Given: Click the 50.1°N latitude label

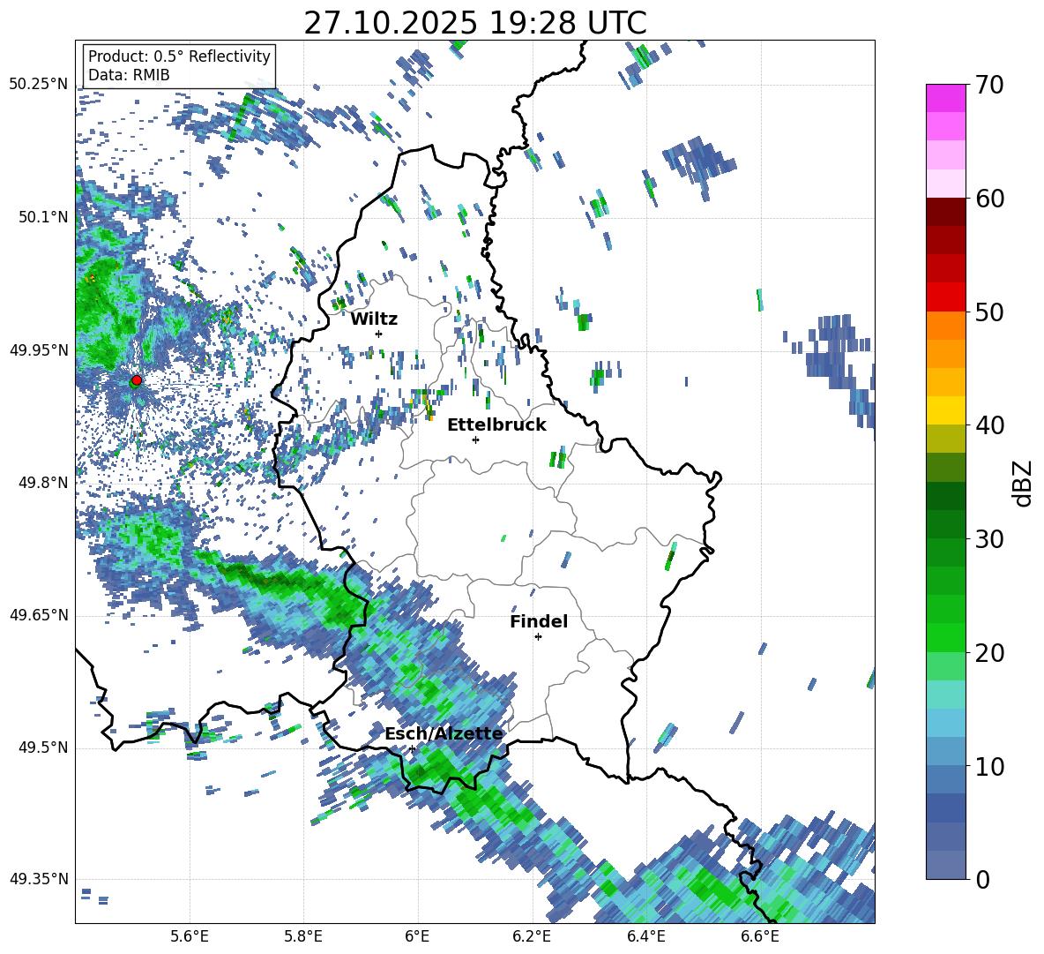Looking at the screenshot, I should (43, 217).
